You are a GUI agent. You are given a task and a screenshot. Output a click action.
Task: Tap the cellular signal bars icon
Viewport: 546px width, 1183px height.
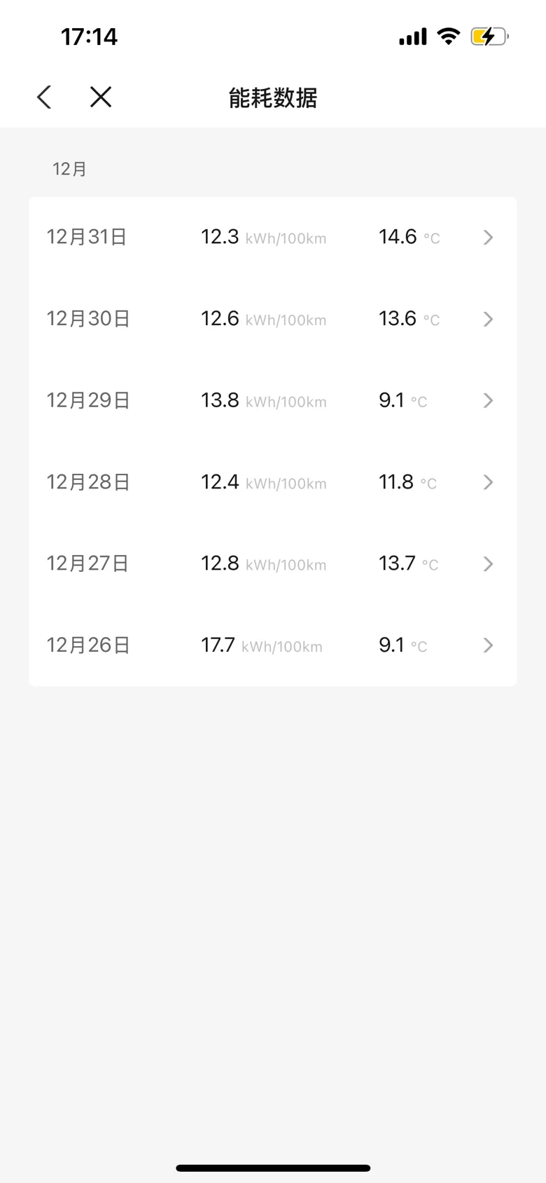point(412,36)
